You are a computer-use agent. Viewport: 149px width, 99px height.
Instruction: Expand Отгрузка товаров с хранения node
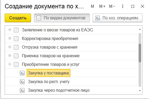[x=10, y=47]
